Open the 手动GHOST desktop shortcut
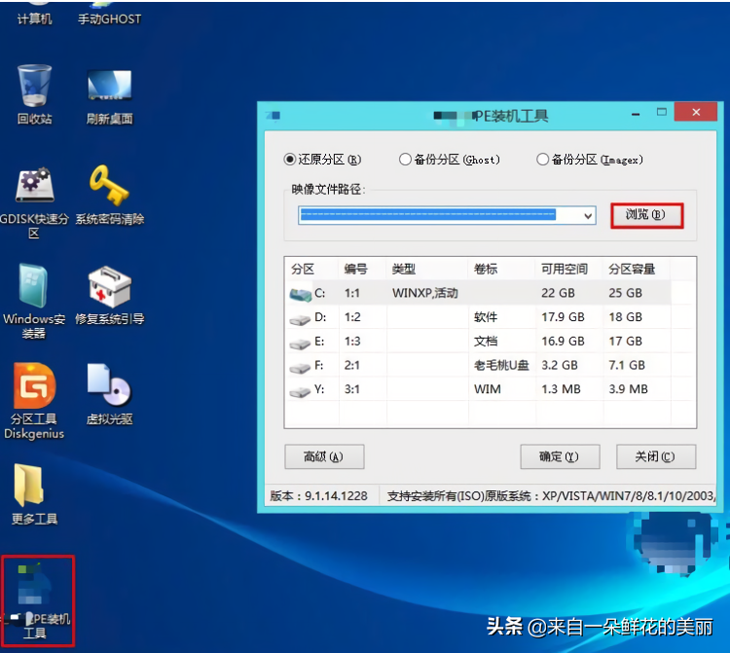 click(x=109, y=14)
